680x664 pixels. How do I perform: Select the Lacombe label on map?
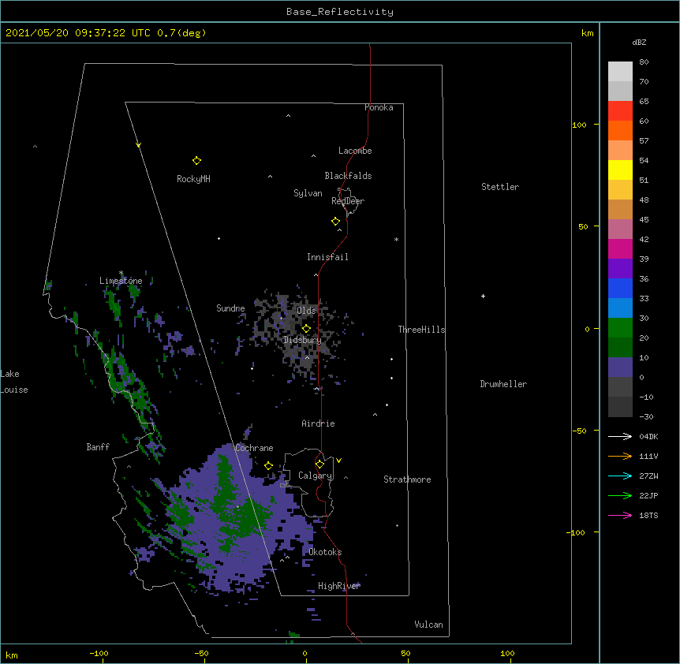pos(355,151)
